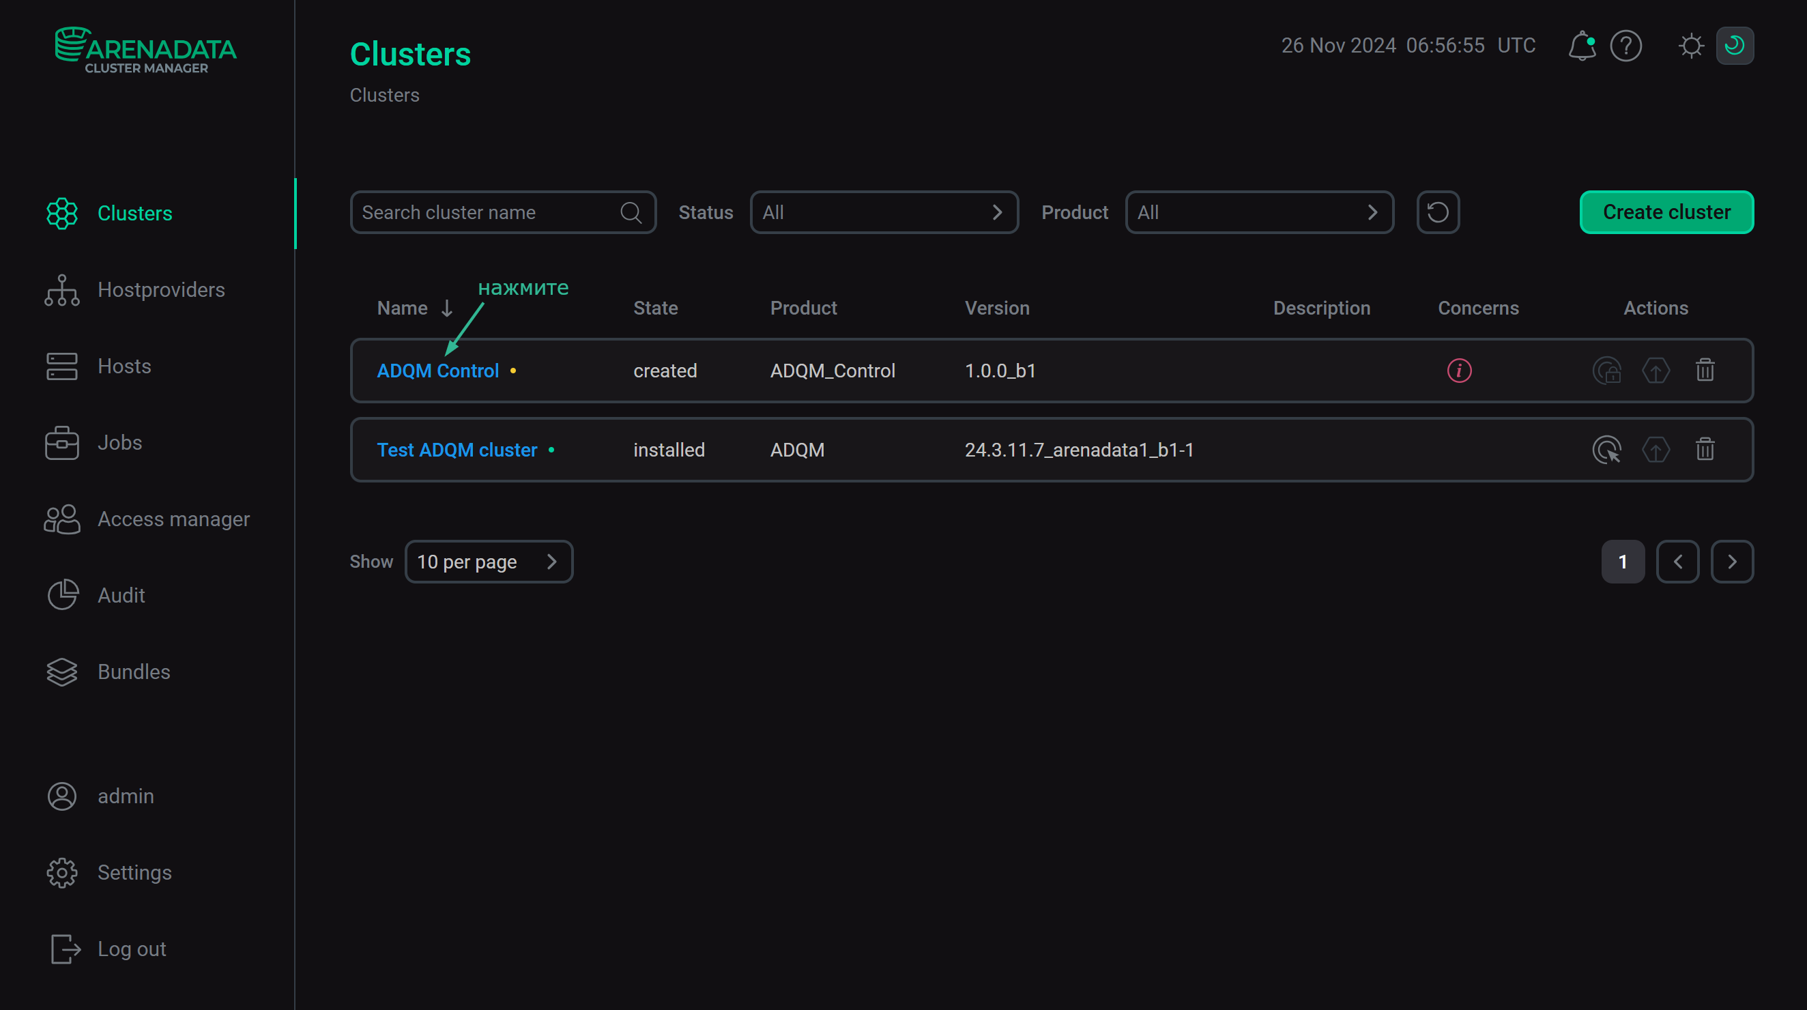Switch to light theme sun toggle
Viewport: 1807px width, 1010px height.
point(1690,46)
